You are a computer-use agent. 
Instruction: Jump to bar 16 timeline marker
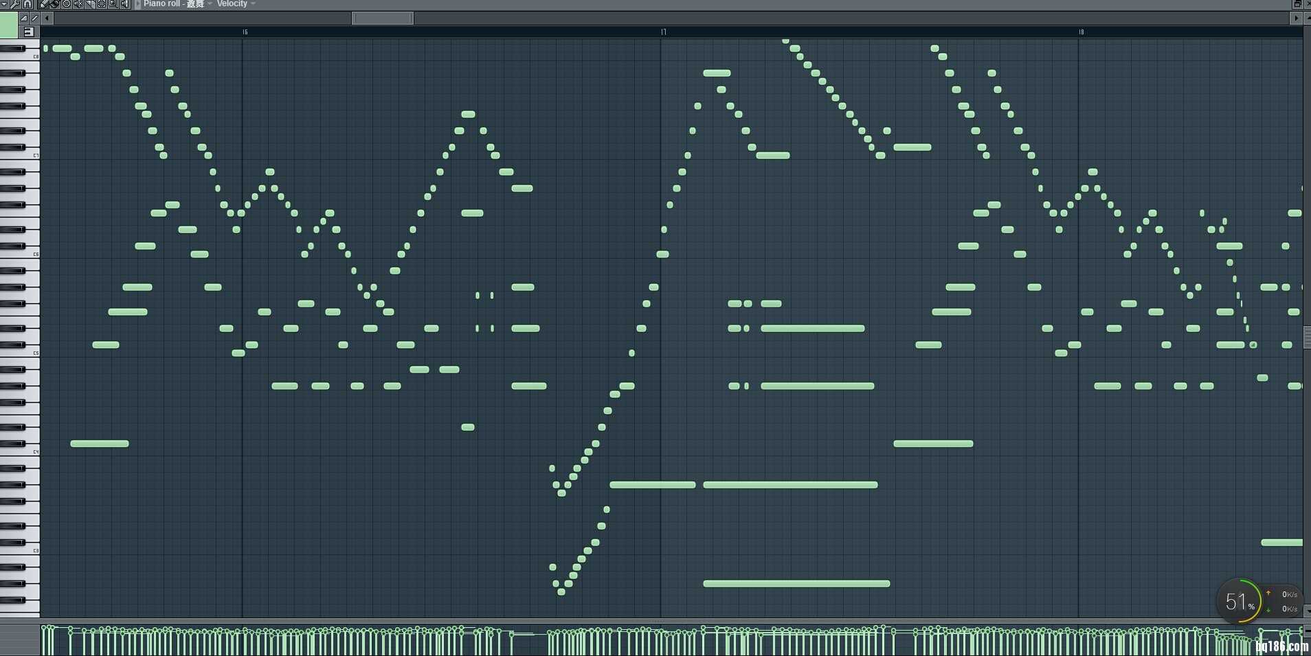pos(245,32)
